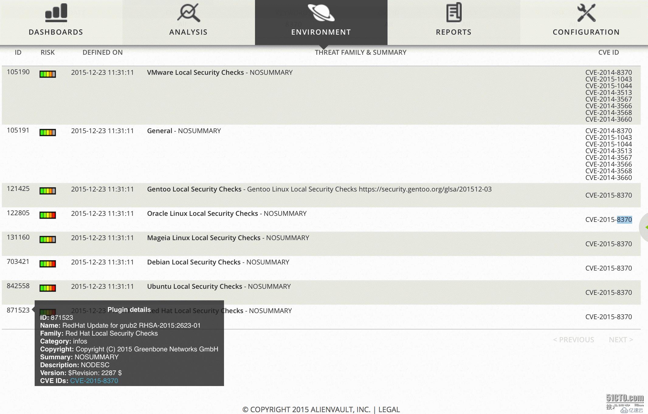Viewport: 648px width, 414px height.
Task: Click risk indicator for plugin 703421
Action: (x=48, y=264)
